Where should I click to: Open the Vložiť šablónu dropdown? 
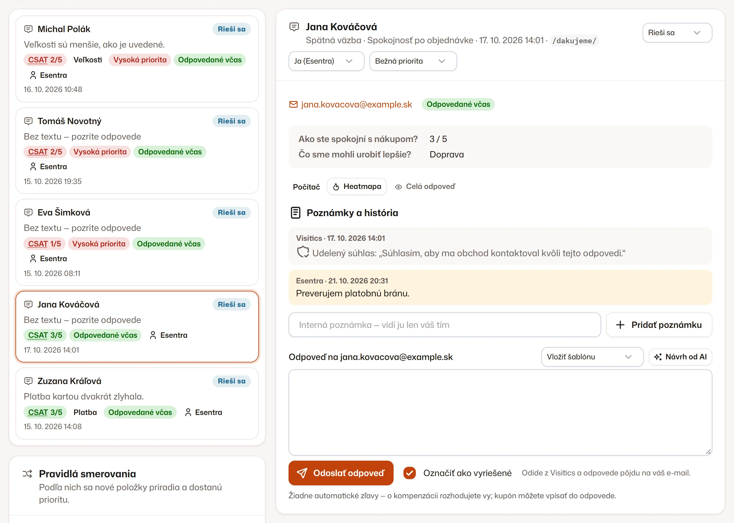click(x=592, y=357)
